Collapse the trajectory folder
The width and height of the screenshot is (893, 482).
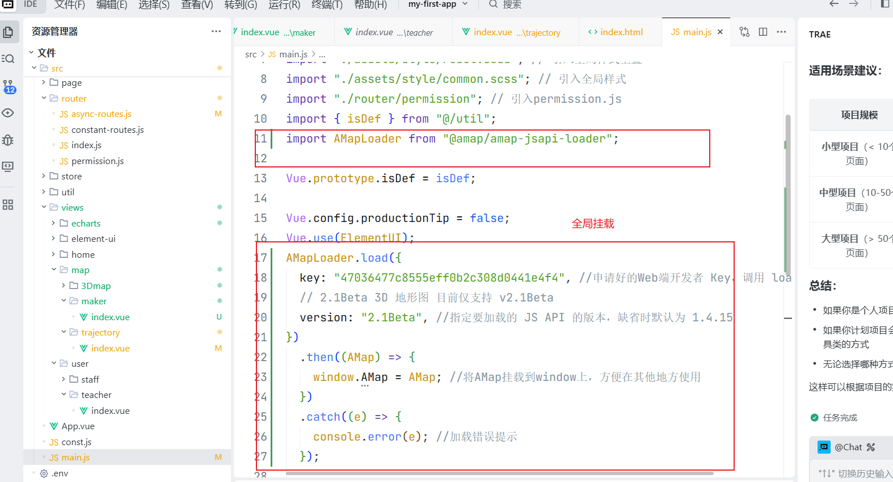coord(64,332)
